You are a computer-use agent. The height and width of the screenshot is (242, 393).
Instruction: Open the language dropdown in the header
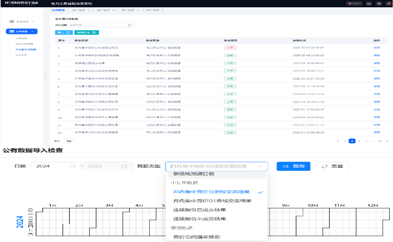(x=355, y=4)
